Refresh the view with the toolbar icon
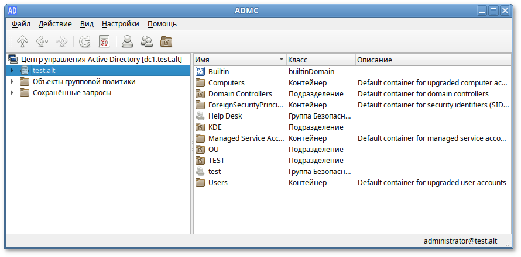The width and height of the screenshot is (521, 257). 85,41
